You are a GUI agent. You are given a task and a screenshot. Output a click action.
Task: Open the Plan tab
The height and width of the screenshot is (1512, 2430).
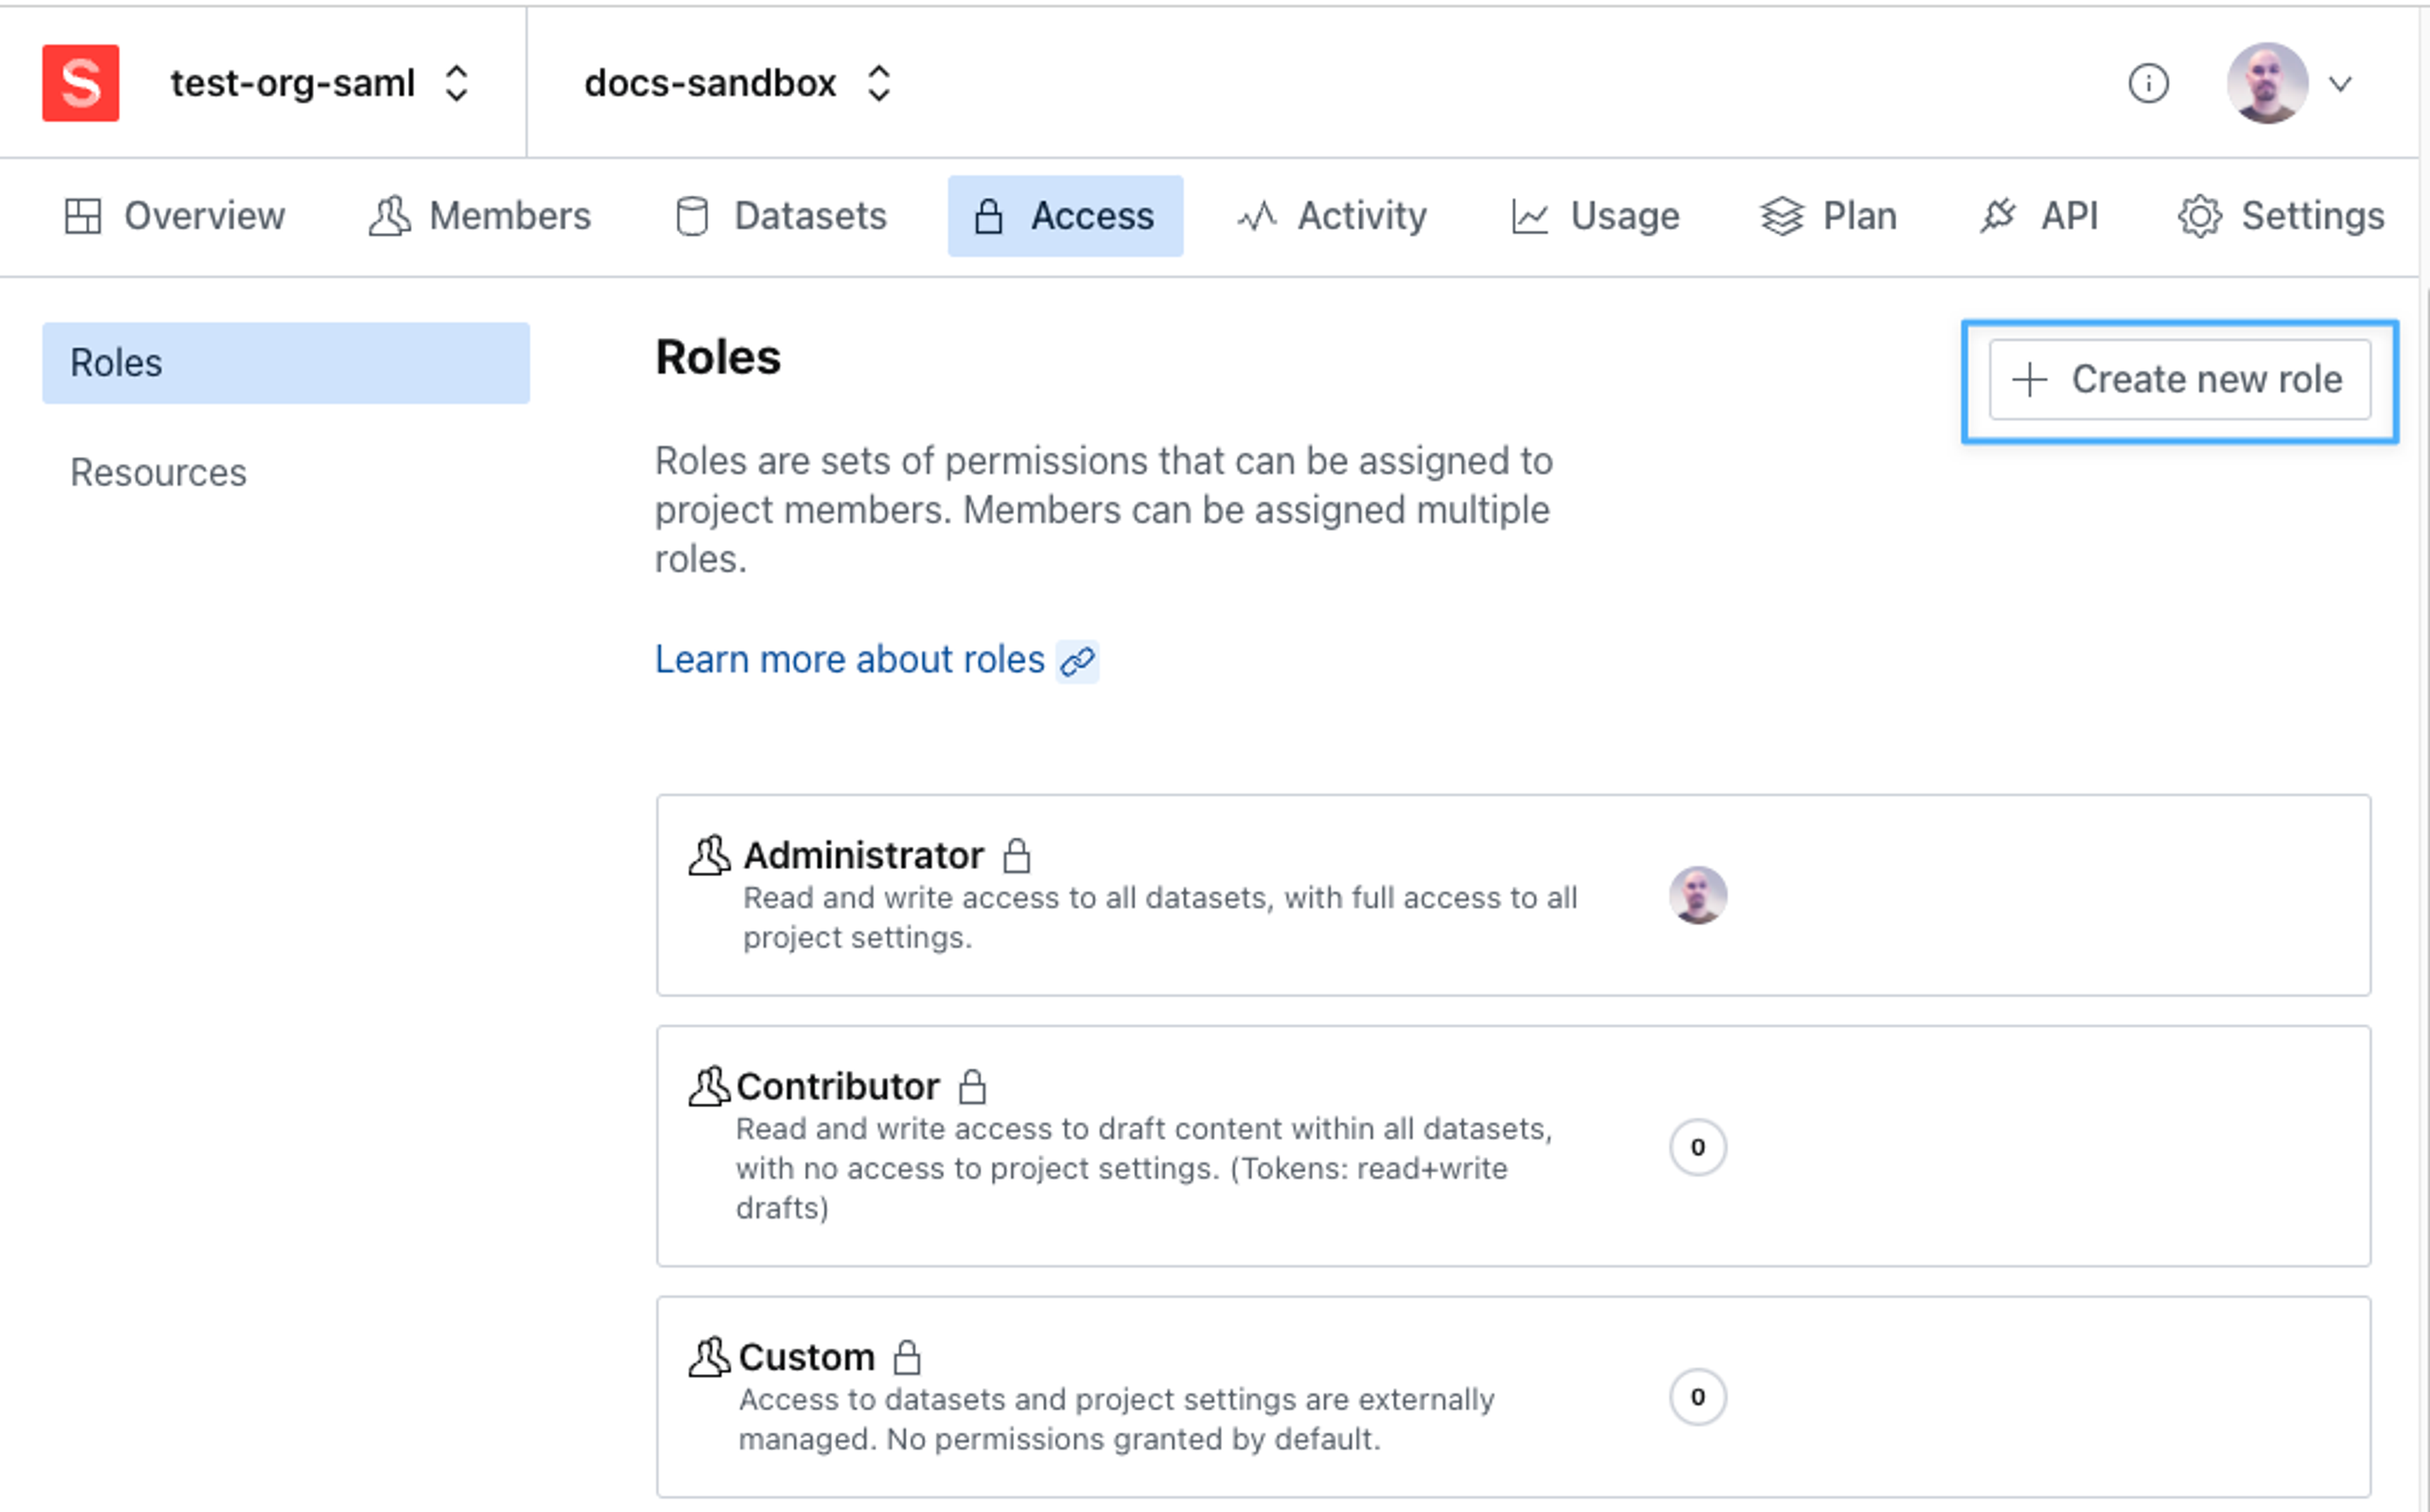[1829, 216]
